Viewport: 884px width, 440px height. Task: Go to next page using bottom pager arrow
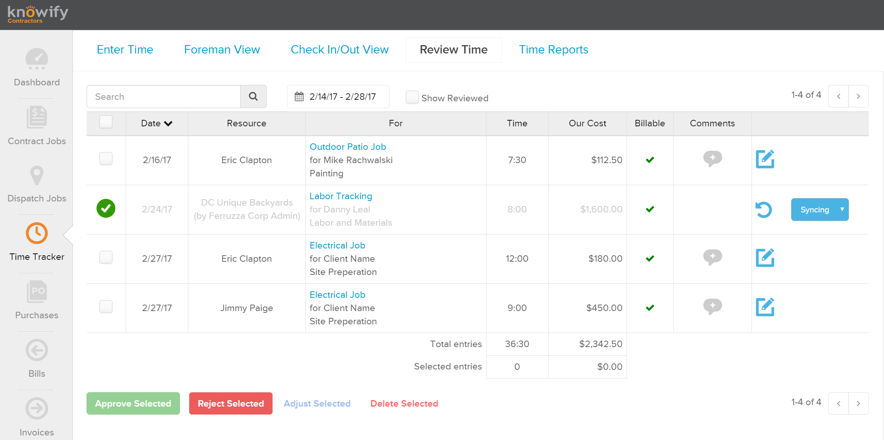click(x=859, y=404)
